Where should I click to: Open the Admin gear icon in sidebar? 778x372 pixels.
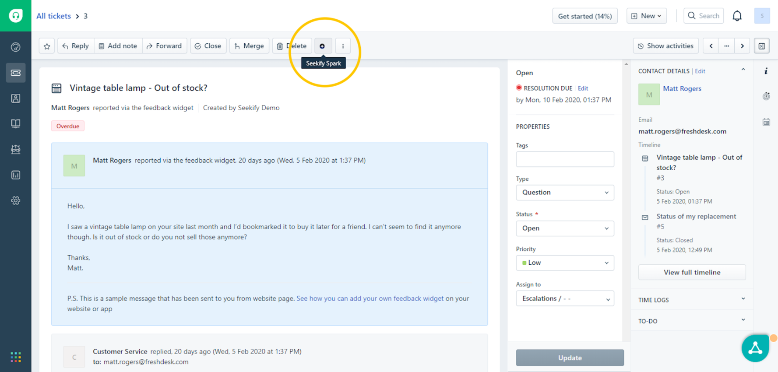click(16, 200)
